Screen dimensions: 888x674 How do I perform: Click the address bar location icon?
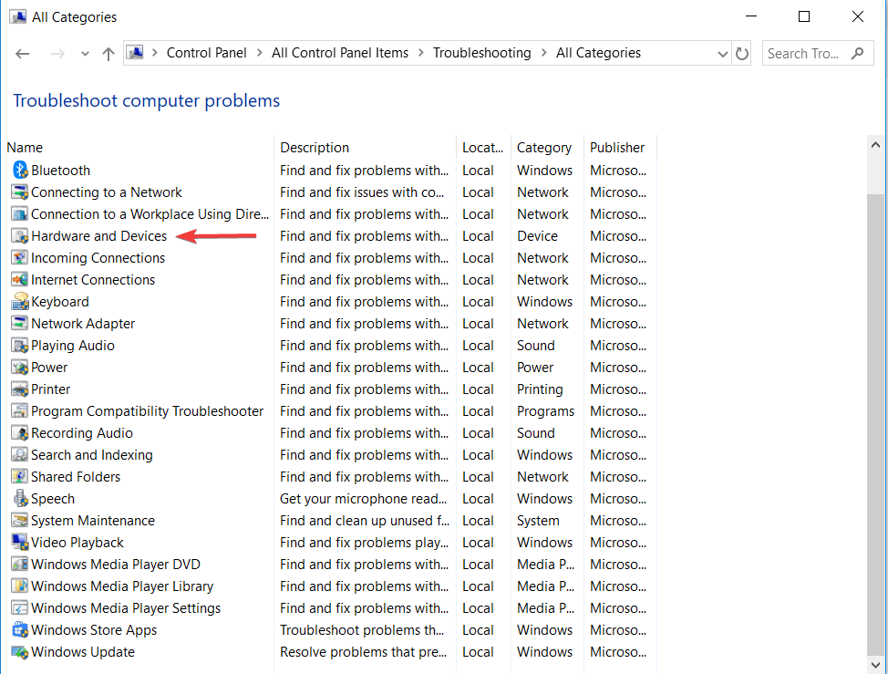[x=135, y=53]
